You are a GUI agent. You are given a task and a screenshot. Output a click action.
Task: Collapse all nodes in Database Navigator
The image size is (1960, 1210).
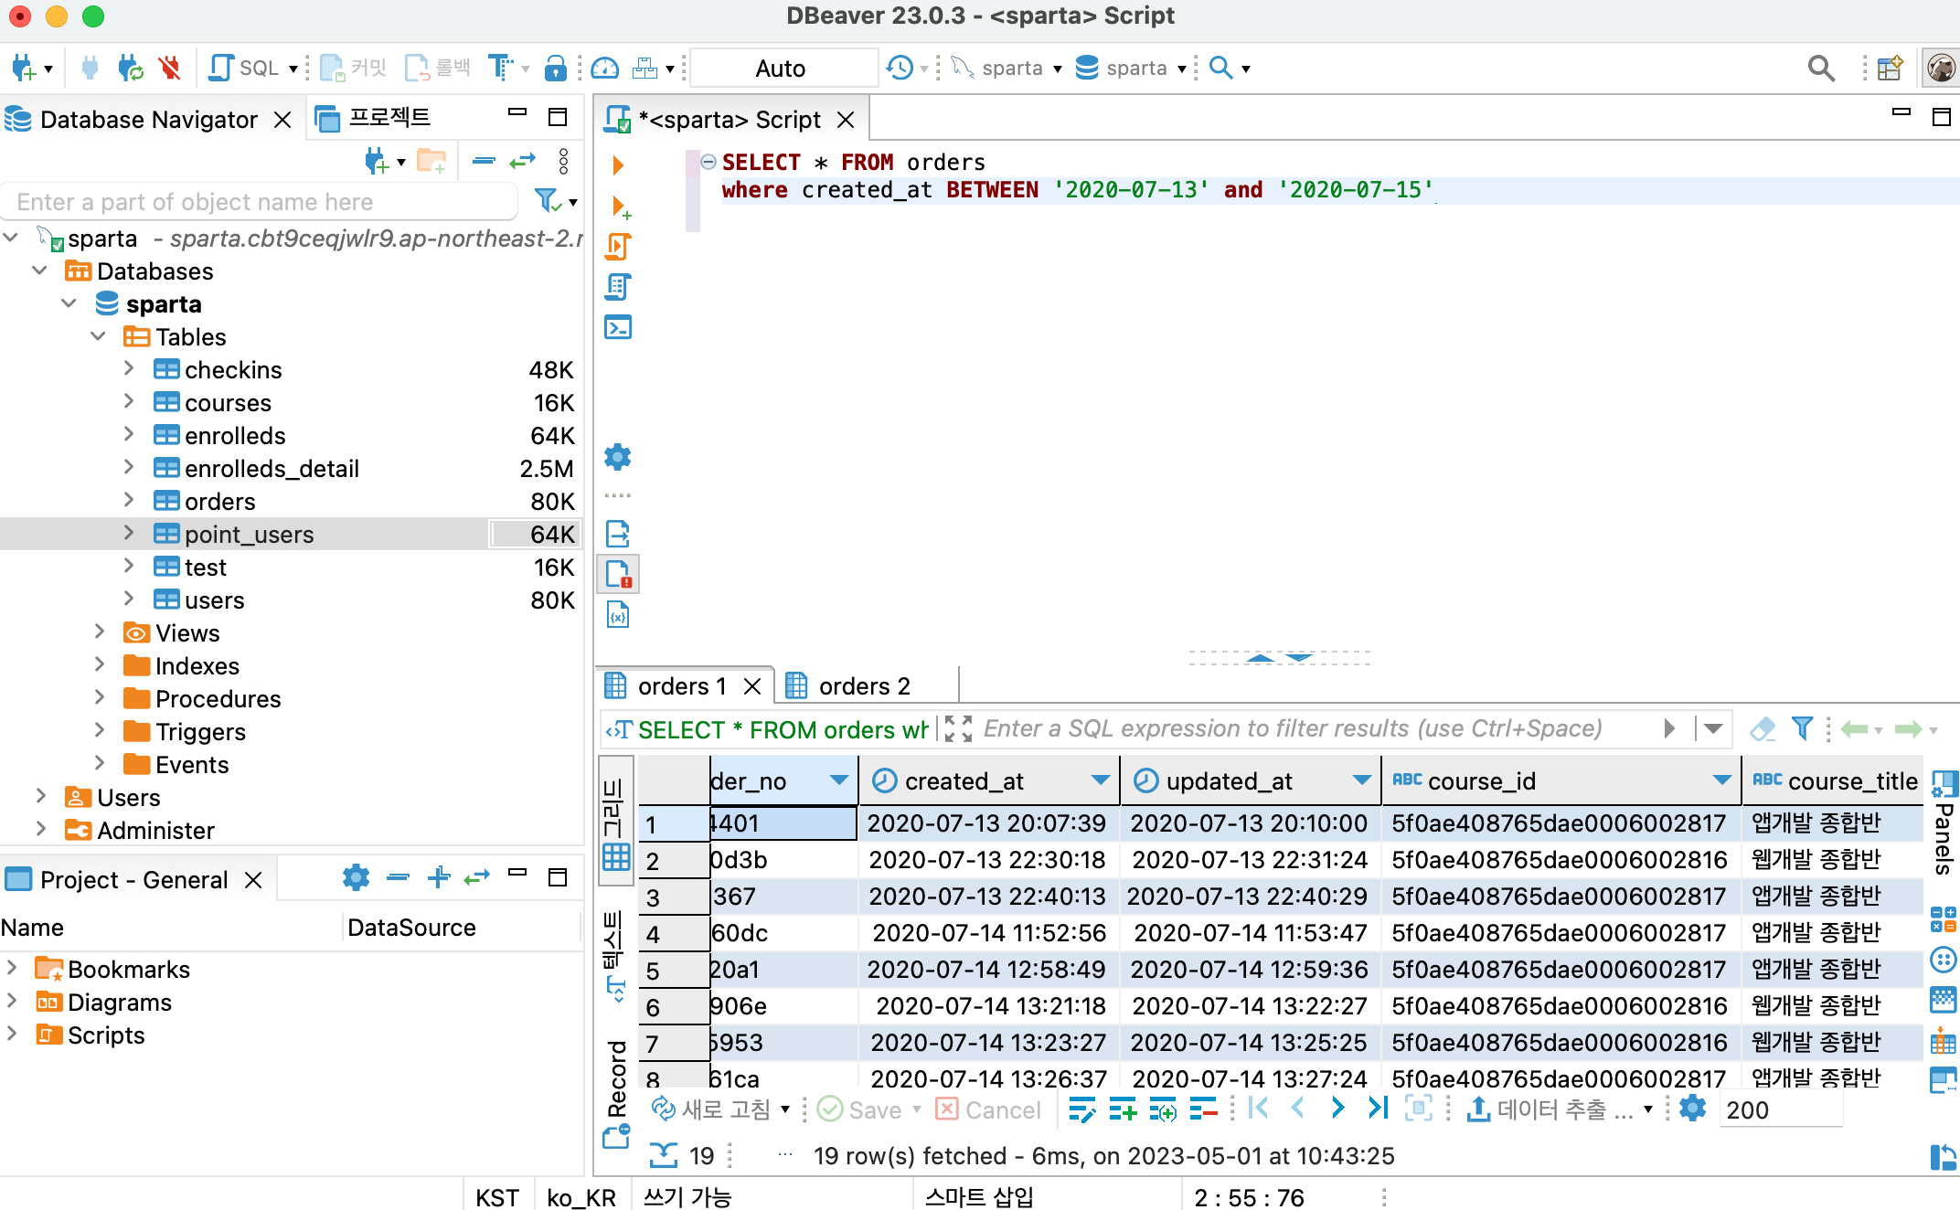coord(484,162)
